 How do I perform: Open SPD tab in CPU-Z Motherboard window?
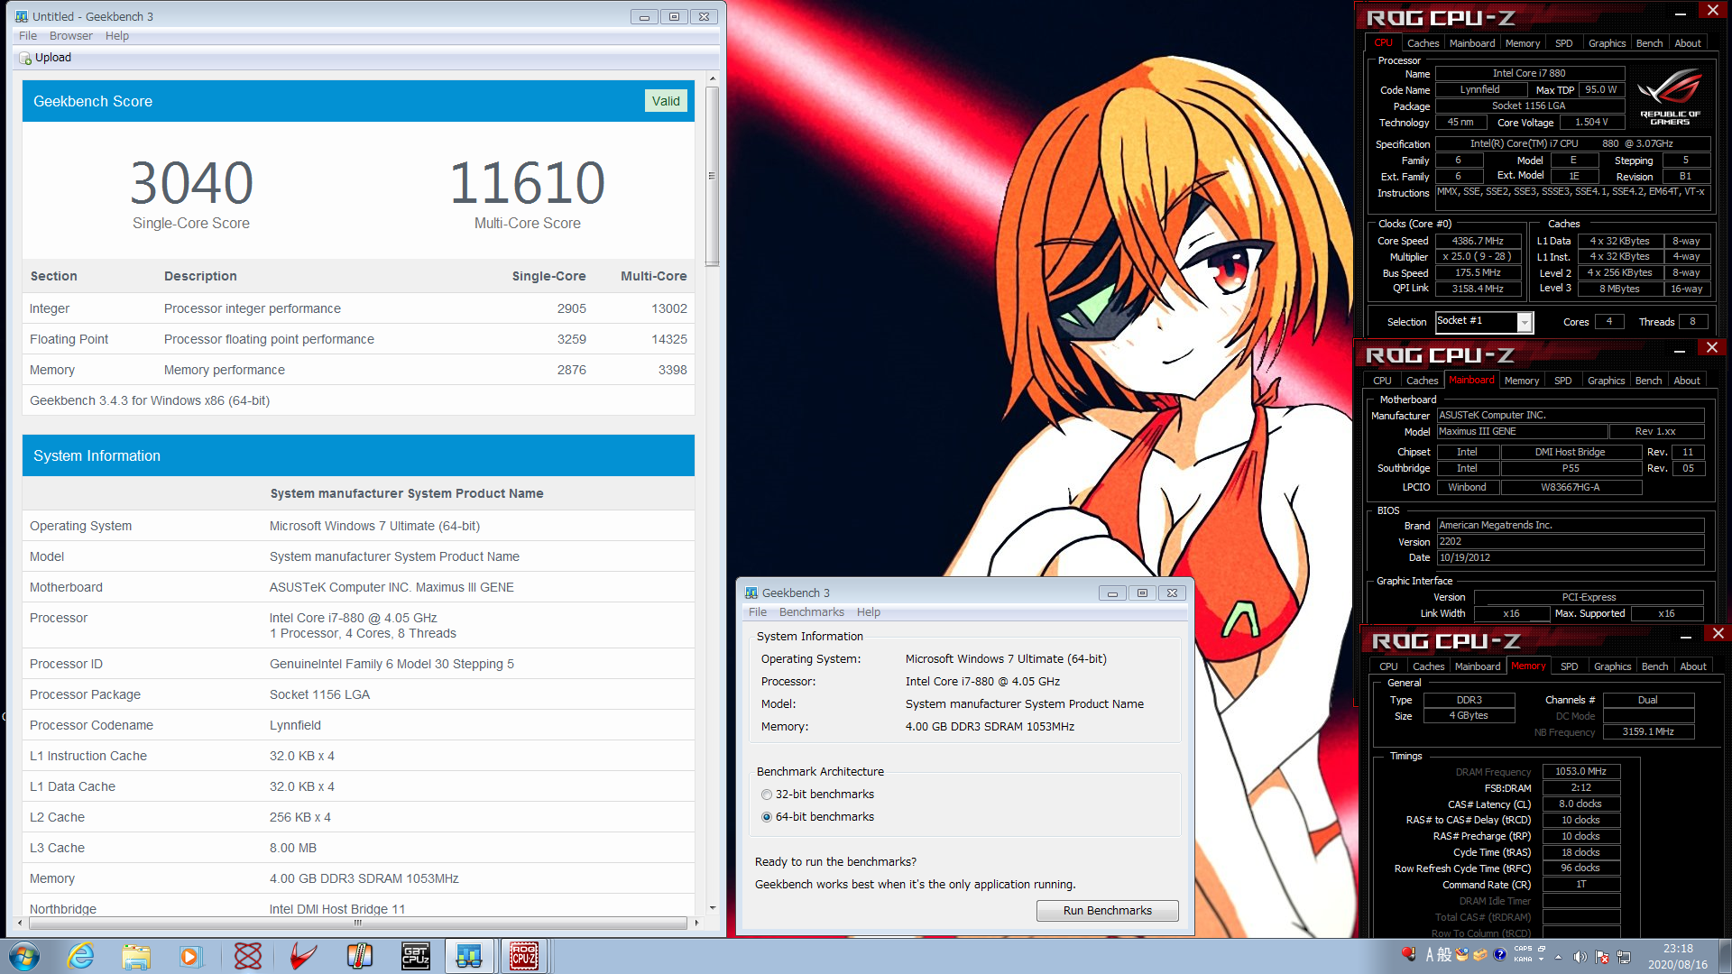click(x=1563, y=381)
